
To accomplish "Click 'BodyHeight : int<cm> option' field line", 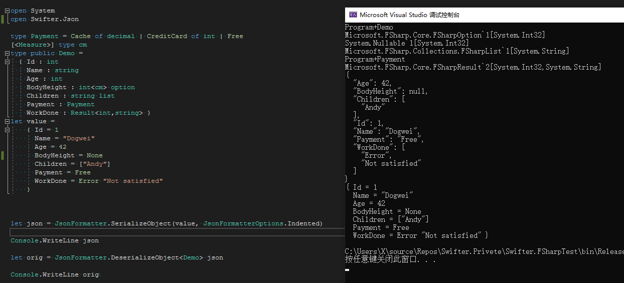I will click(81, 87).
